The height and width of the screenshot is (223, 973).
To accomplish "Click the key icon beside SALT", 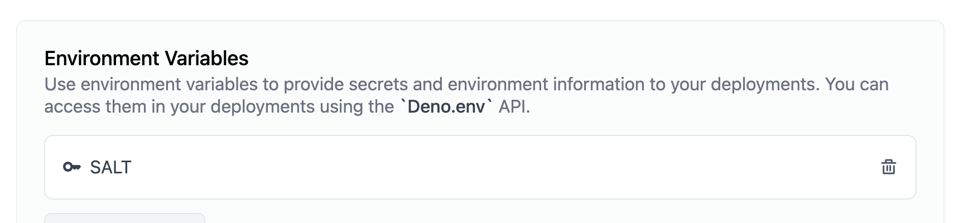I will click(72, 167).
